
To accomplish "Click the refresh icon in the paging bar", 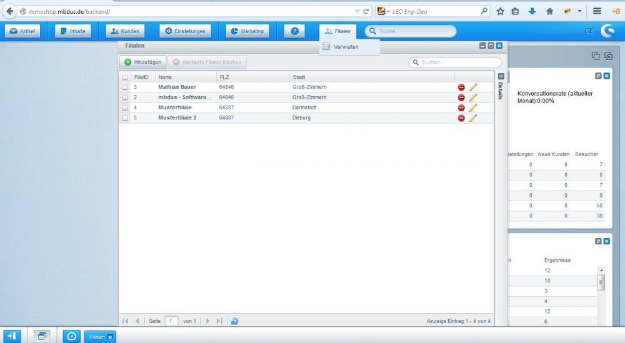I will [x=234, y=321].
